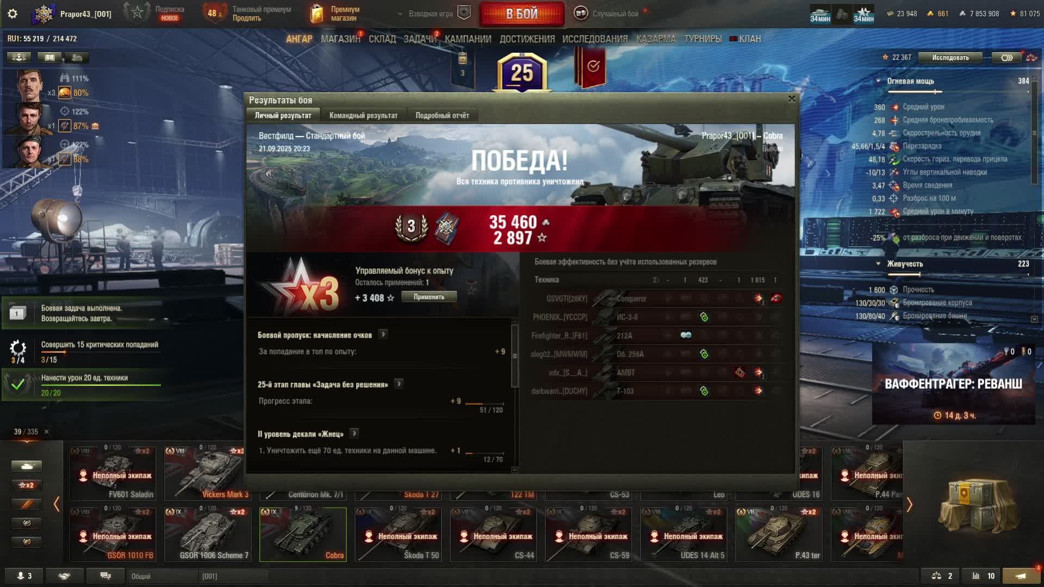Switch to the Командный результат tab
Screen dimensions: 1044x587
(363, 115)
